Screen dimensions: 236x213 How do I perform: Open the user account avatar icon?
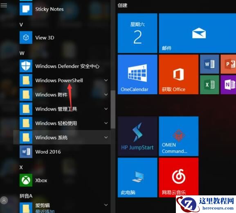4,200
